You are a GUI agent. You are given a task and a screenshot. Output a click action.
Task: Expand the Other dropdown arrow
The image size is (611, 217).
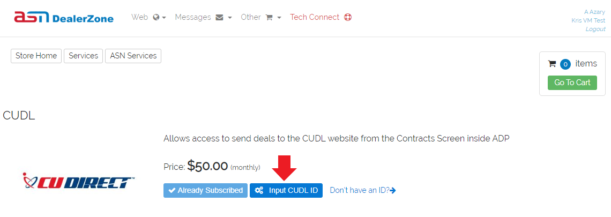[x=279, y=18]
